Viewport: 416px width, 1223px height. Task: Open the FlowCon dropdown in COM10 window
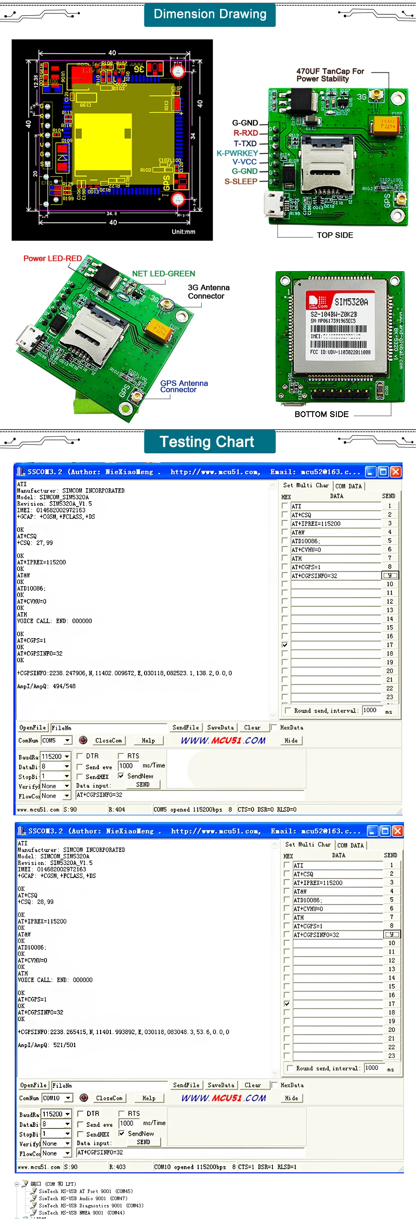pos(68,1153)
